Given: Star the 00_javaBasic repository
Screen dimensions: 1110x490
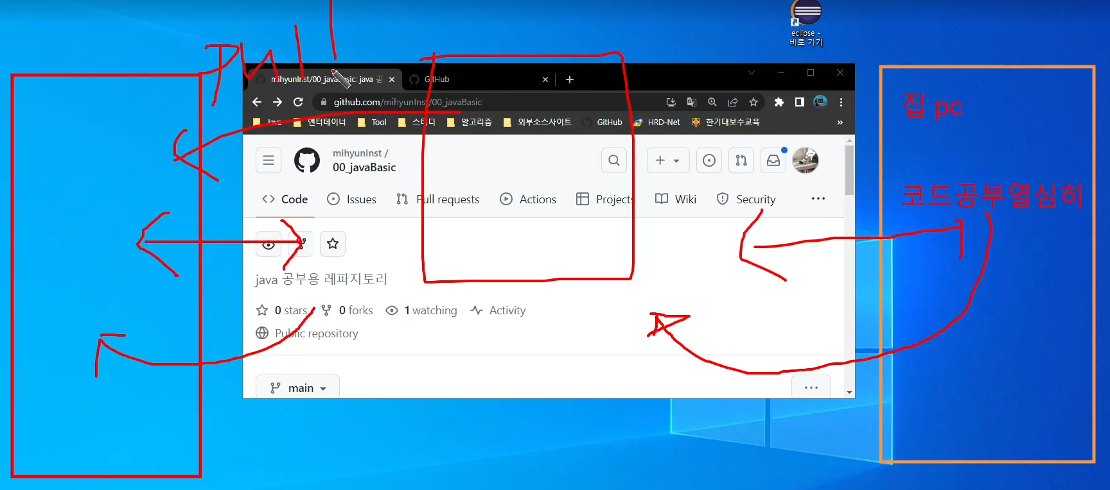Looking at the screenshot, I should (333, 244).
